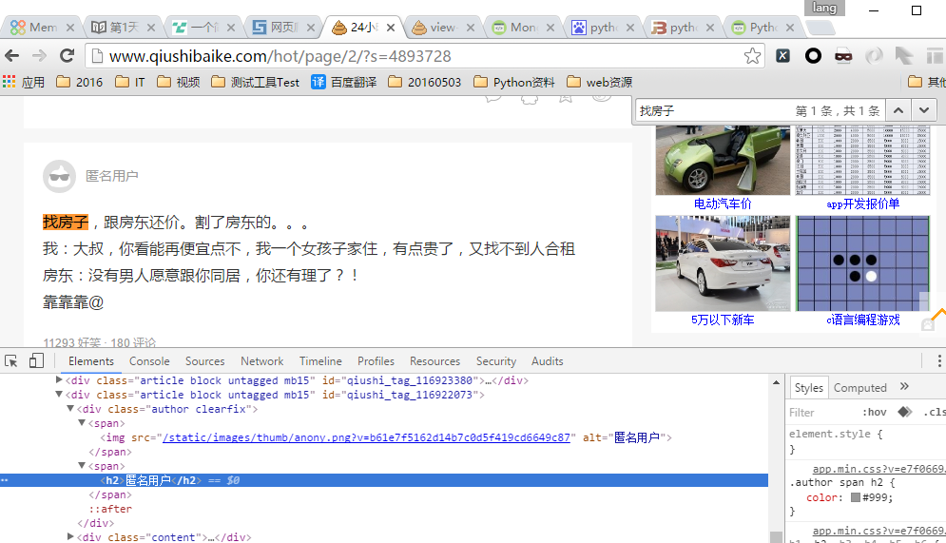Go back using the browser back arrow
The height and width of the screenshot is (543, 946).
click(x=12, y=56)
